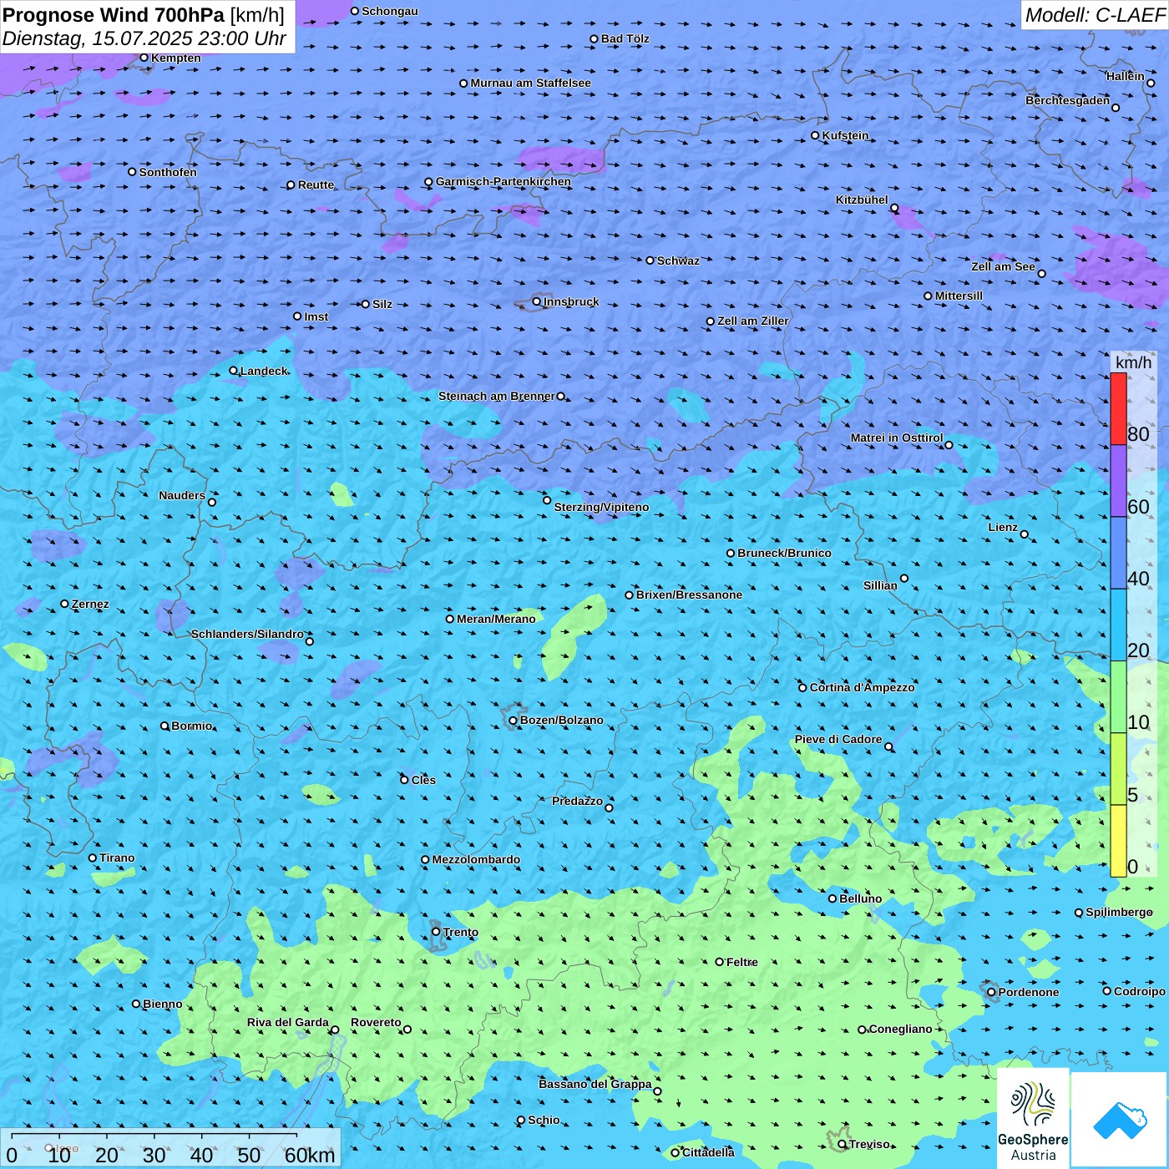Click the 'Mittersill' town label
This screenshot has height=1169, width=1169.
(959, 296)
